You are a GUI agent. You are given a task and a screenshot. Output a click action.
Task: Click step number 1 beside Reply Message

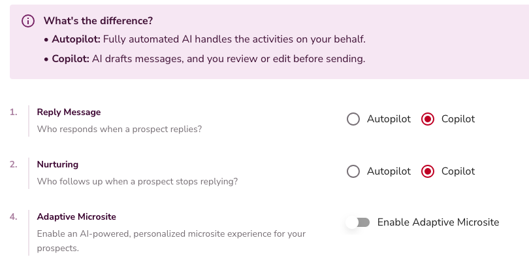click(14, 112)
